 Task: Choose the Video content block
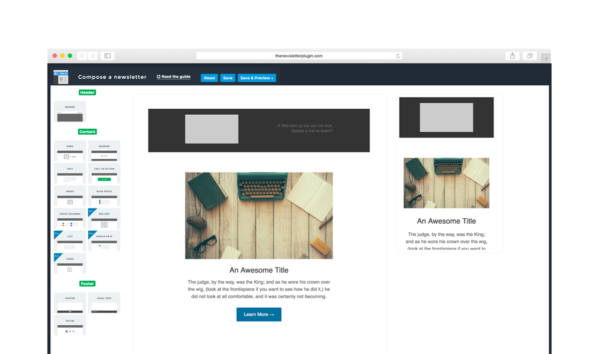[x=70, y=264]
